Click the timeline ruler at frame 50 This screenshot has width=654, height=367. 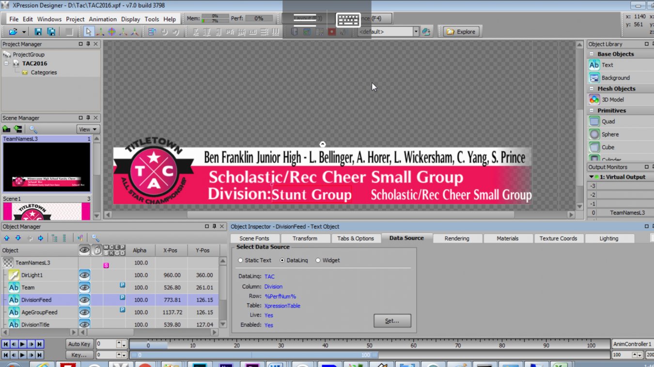tap(369, 345)
